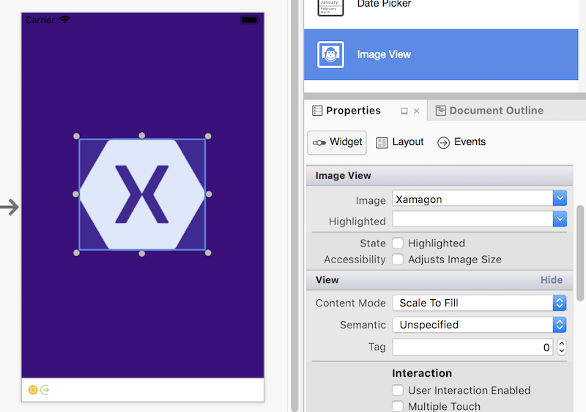Click the Events arrow-circle icon
The height and width of the screenshot is (412, 586).
tap(443, 143)
